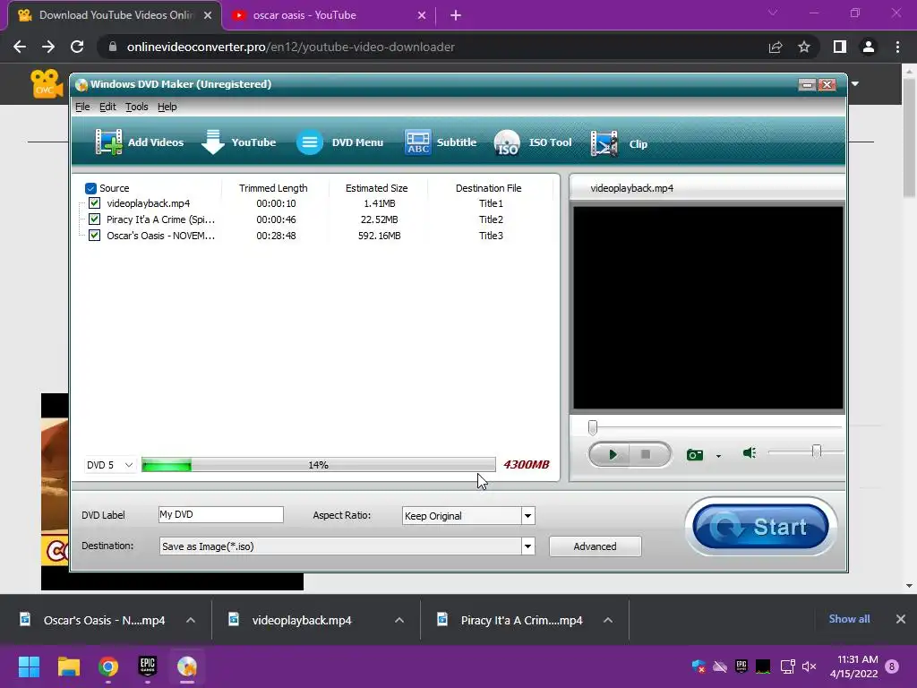Click the Chrome share page icon
Viewport: 917px width, 688px height.
coord(776,47)
